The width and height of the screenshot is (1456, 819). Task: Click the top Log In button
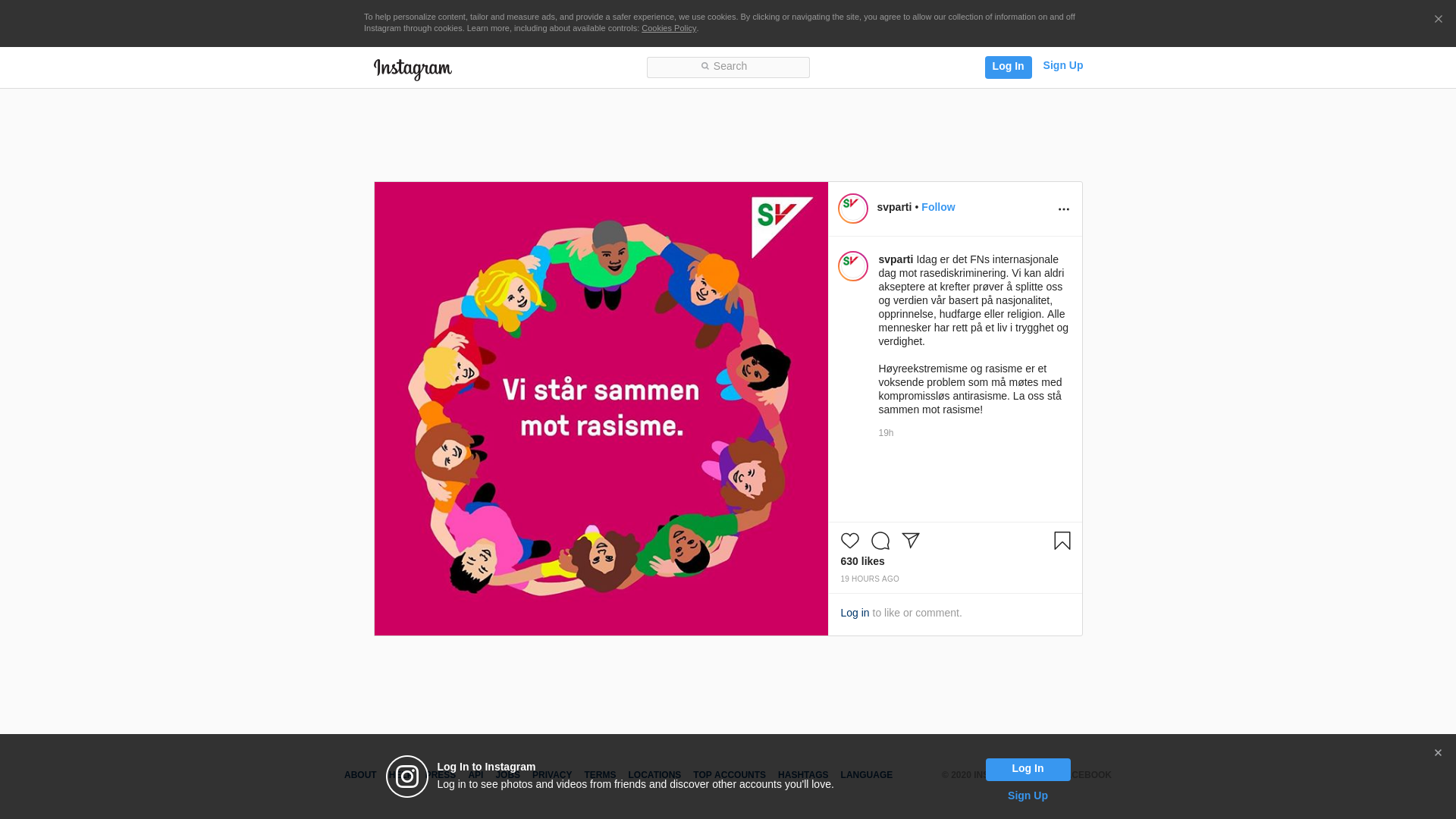(x=1008, y=67)
